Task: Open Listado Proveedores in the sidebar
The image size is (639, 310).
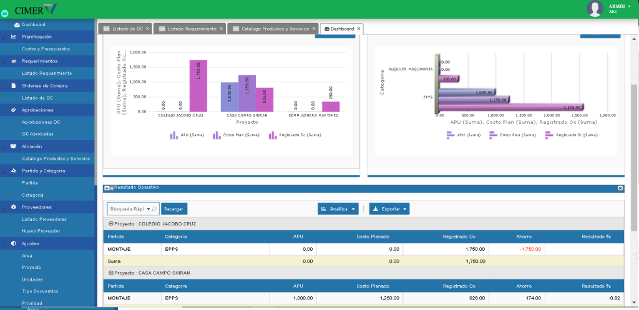Action: pos(44,219)
